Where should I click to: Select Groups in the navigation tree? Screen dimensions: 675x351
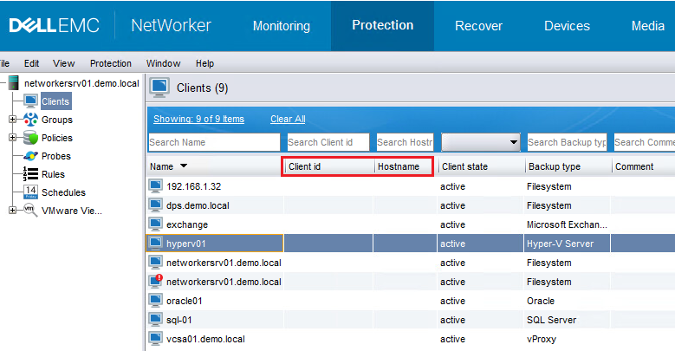(x=57, y=120)
